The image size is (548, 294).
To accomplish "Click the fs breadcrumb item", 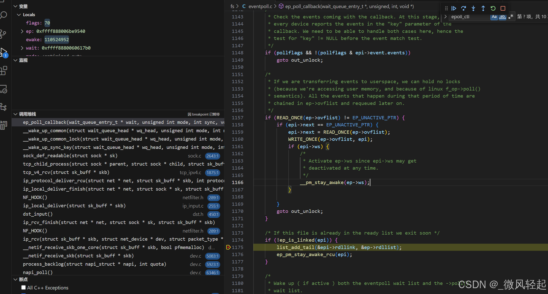I will pyautogui.click(x=232, y=6).
